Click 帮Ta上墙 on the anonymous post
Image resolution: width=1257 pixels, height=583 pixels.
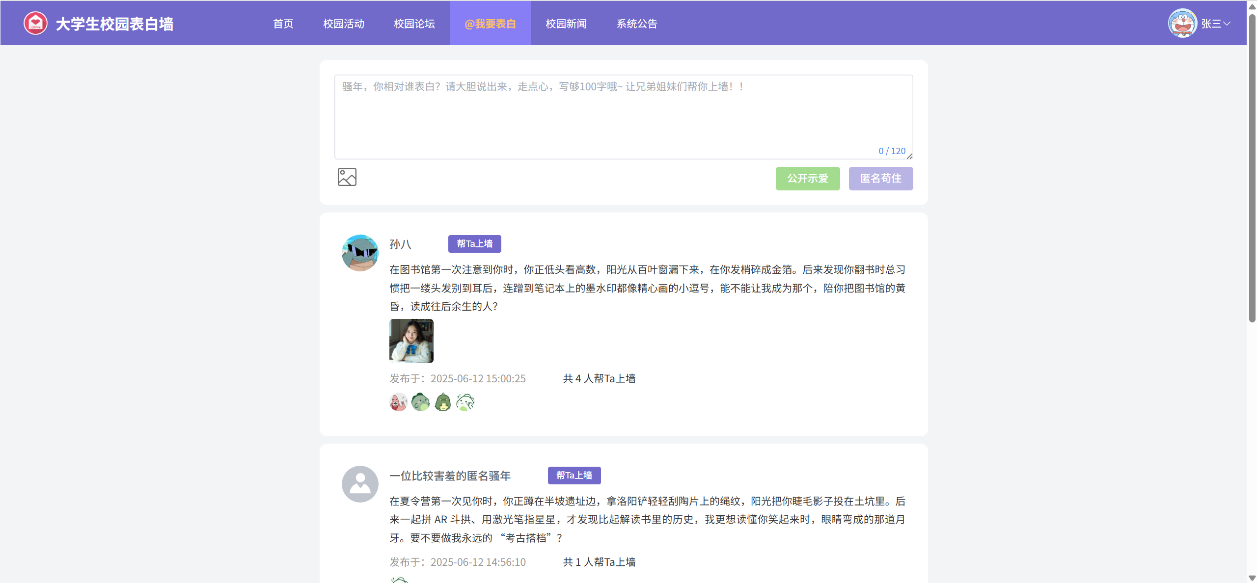[x=574, y=476]
